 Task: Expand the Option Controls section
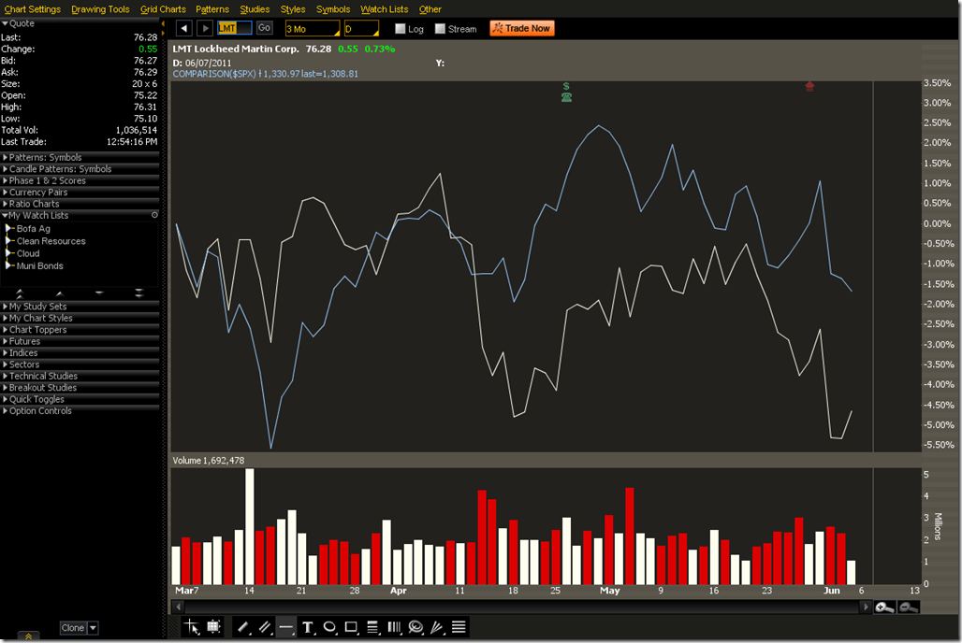(x=80, y=411)
